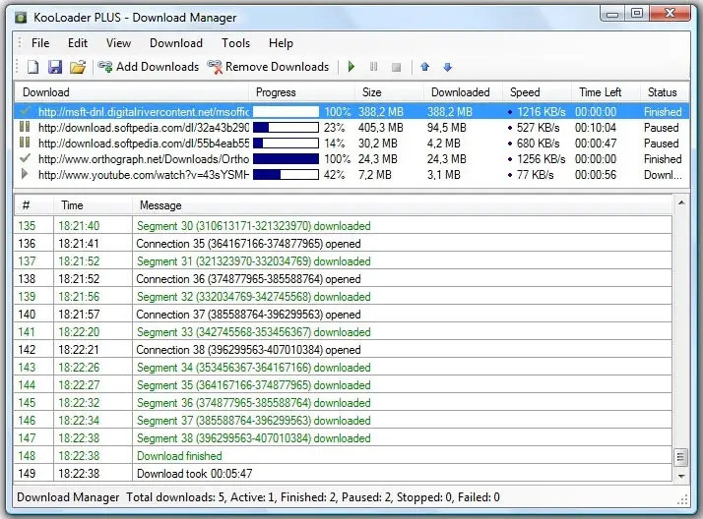Click the log scrollbar up arrow
The image size is (703, 519).
tap(681, 203)
